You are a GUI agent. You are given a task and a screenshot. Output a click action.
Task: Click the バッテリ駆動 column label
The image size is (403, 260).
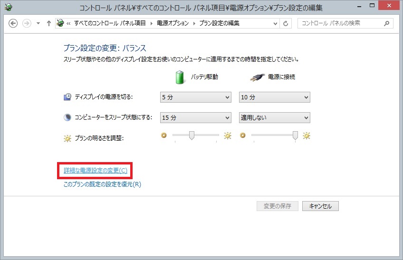tap(204, 77)
